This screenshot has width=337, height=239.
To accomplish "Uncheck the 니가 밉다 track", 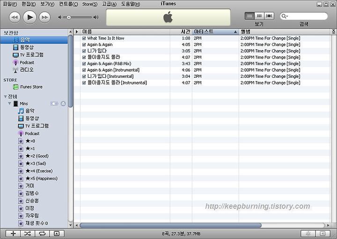I will tap(84, 51).
